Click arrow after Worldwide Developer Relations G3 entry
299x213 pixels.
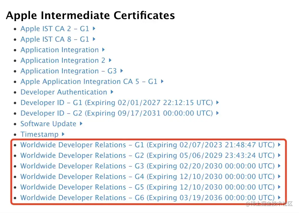(x=279, y=166)
